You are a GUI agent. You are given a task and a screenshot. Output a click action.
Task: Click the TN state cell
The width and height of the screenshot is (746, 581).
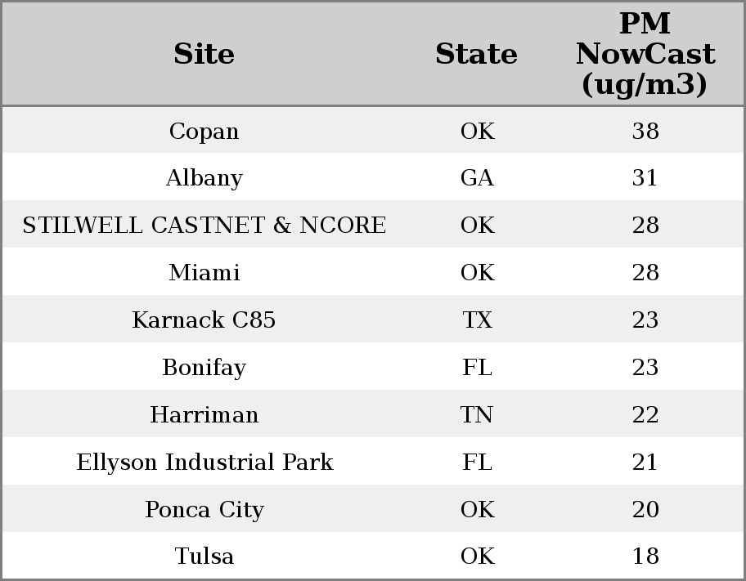click(x=477, y=415)
